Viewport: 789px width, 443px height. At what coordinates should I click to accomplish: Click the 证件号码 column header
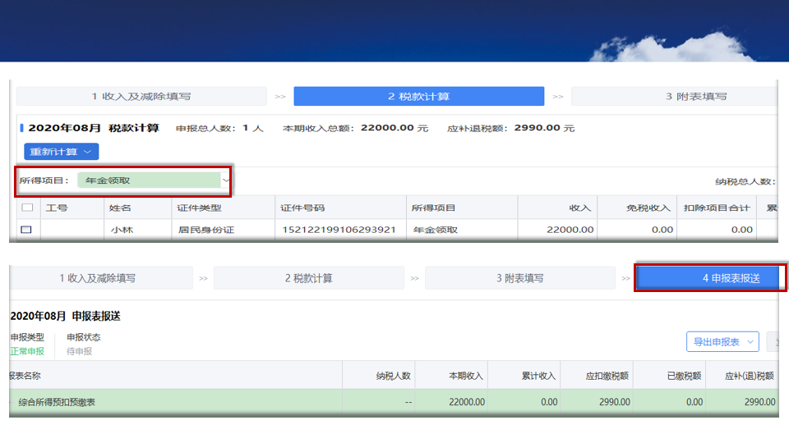pos(302,208)
